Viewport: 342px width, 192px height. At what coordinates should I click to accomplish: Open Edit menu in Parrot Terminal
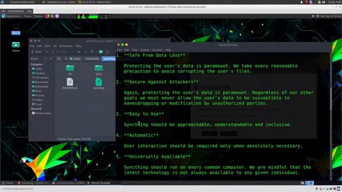pos(127,50)
